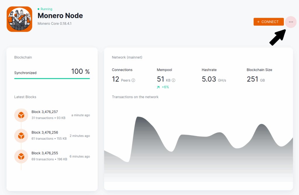Click the Peers info icon
The image size is (299, 195).
click(x=133, y=80)
